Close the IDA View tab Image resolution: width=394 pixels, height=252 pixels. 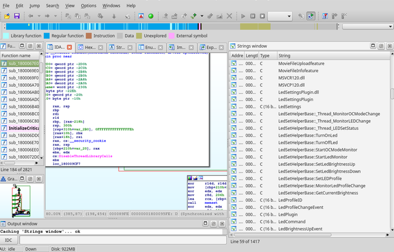click(x=70, y=47)
